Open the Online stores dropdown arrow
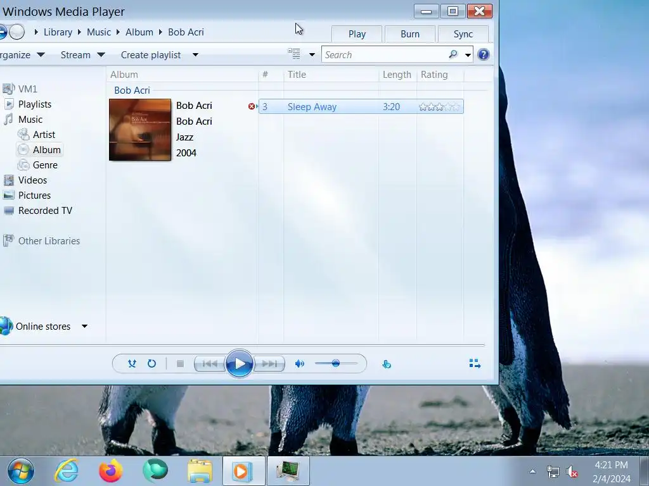 tap(84, 326)
